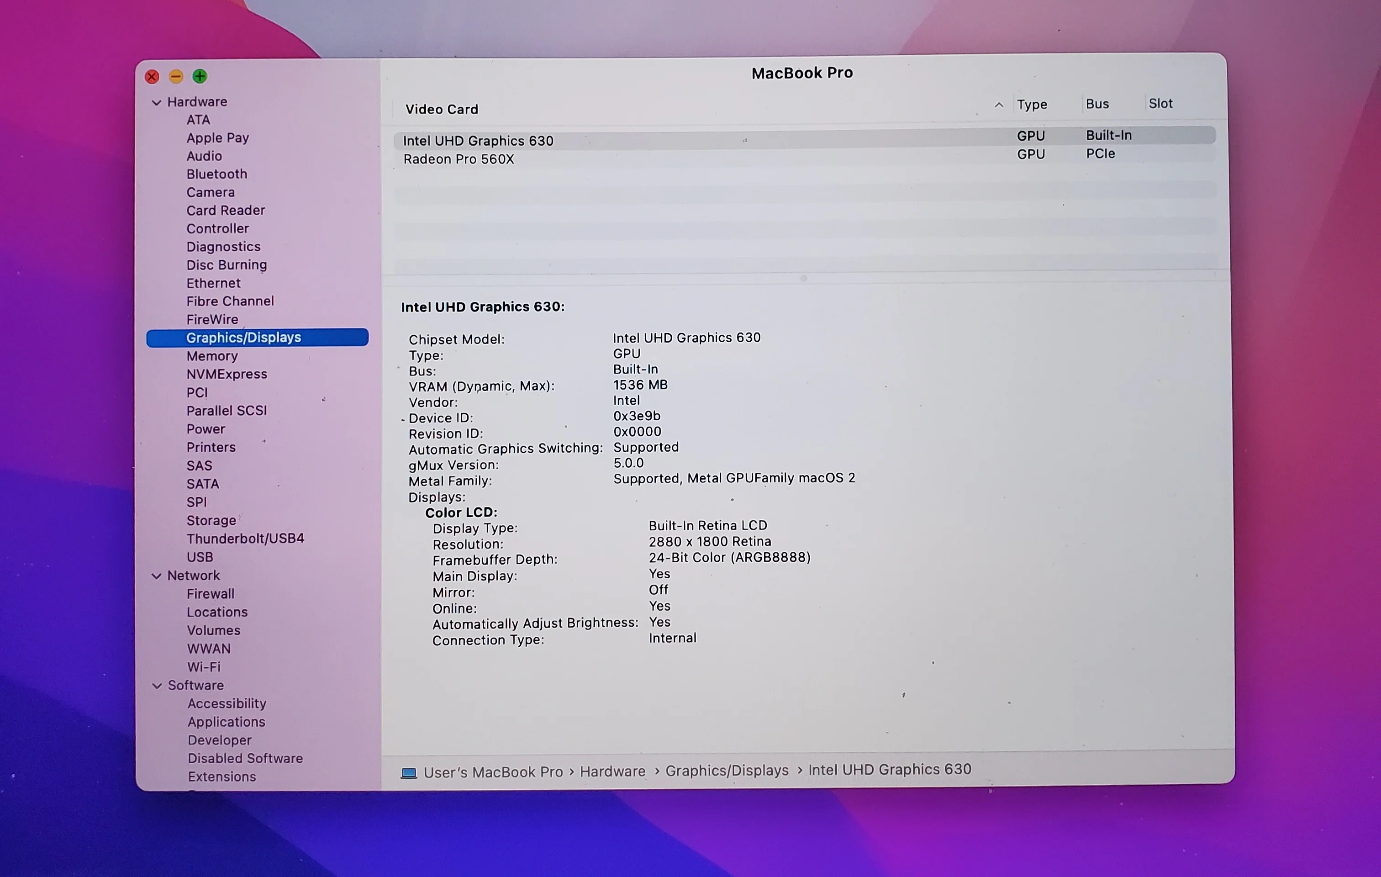
Task: Click the sort arrow beside Video Card
Action: coord(998,105)
